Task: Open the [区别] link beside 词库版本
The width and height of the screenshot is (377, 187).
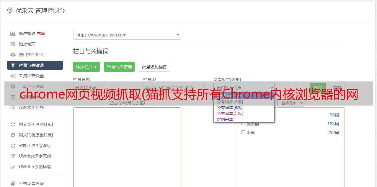Action: coord(236,79)
